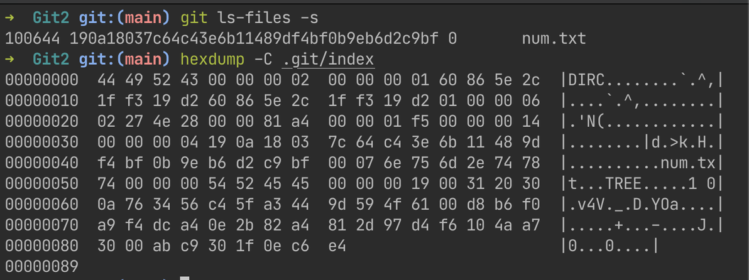
Task: Click the underlined .git/index path
Action: [x=328, y=60]
